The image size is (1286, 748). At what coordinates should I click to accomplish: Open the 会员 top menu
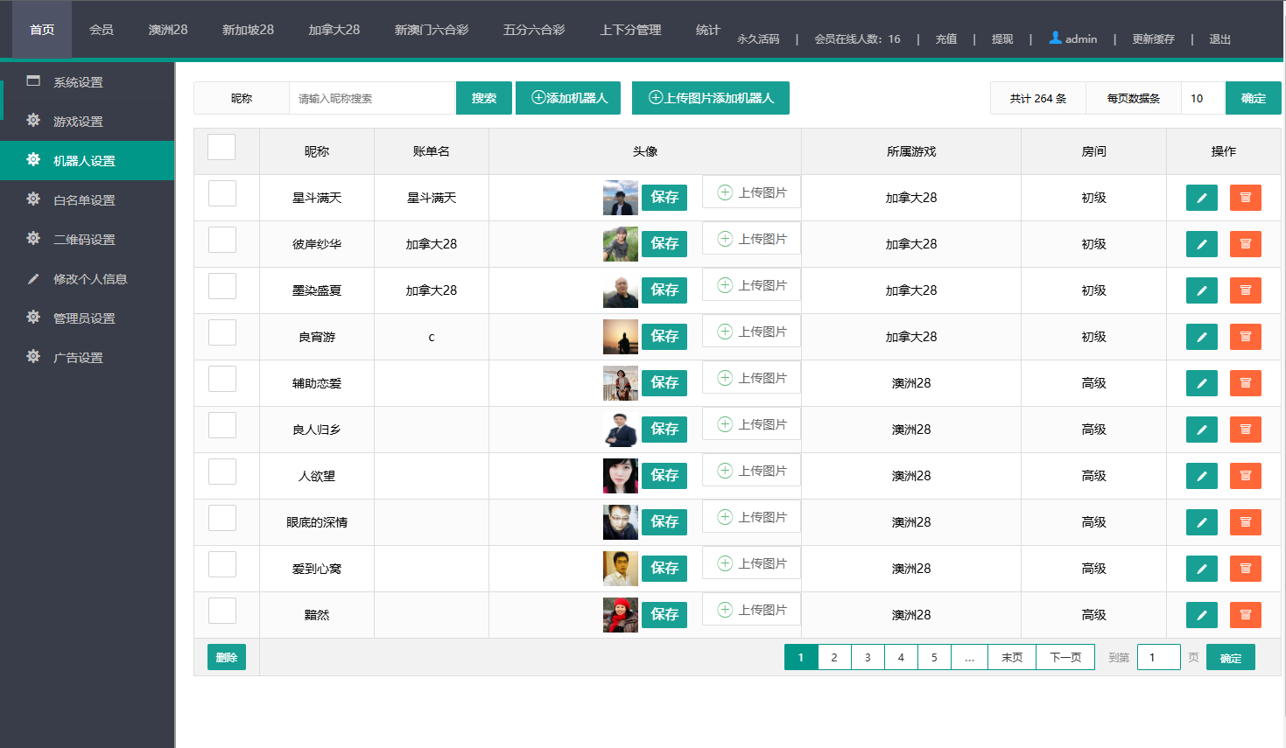coord(102,30)
